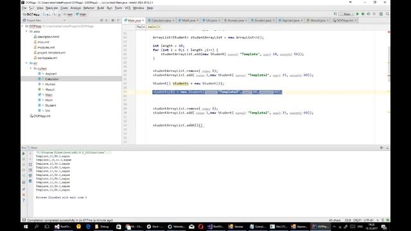Select workspace.xml in the project tree
Viewport: 411px width, 231px height.
click(x=47, y=58)
